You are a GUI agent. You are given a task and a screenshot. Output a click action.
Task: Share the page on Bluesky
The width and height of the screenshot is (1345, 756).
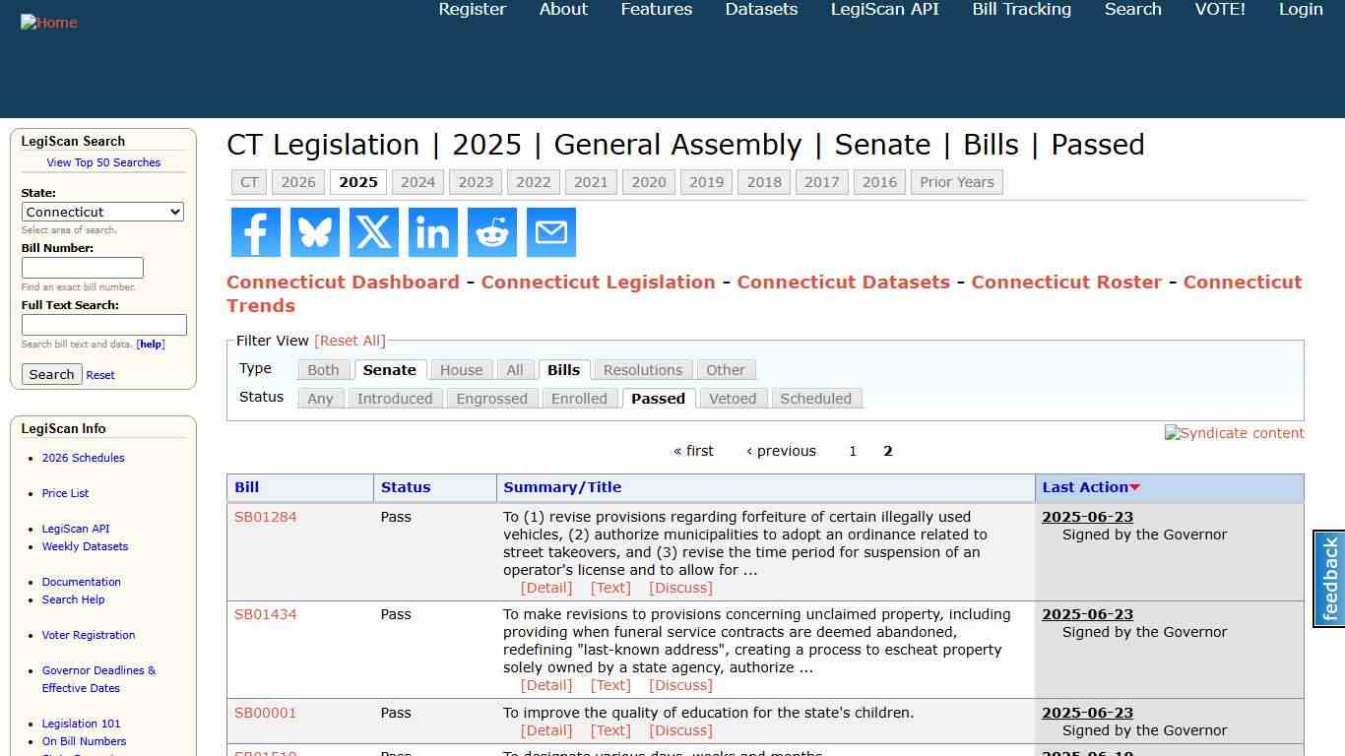[314, 232]
